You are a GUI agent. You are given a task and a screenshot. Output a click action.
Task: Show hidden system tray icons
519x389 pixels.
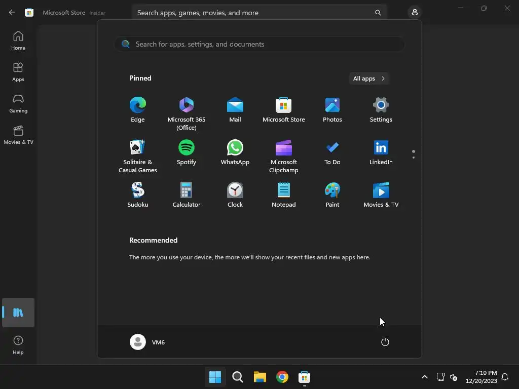point(425,377)
